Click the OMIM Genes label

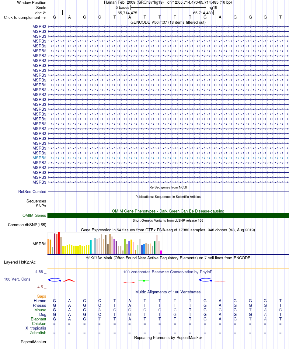[x=34, y=216]
